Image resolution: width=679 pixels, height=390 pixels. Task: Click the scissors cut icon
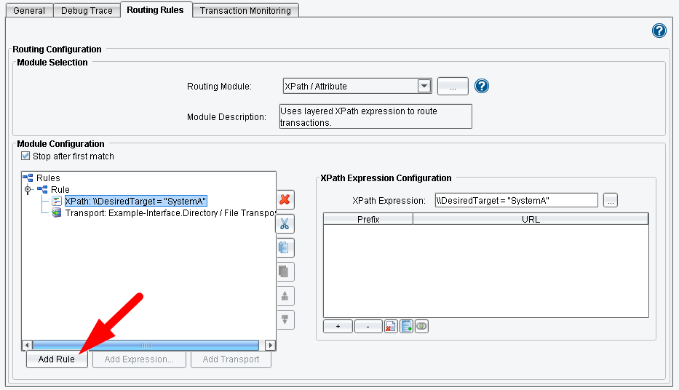coord(285,223)
